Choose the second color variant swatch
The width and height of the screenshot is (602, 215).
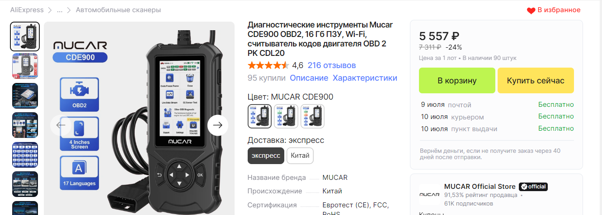tap(286, 116)
